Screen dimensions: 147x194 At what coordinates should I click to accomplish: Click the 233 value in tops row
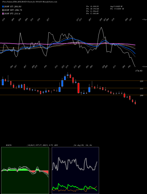coord(101,20)
